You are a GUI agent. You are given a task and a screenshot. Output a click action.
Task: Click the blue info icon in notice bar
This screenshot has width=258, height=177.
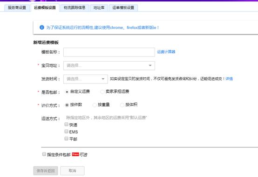[x=42, y=27]
